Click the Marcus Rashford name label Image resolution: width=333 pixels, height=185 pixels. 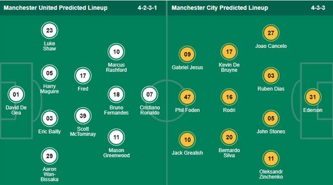(117, 68)
